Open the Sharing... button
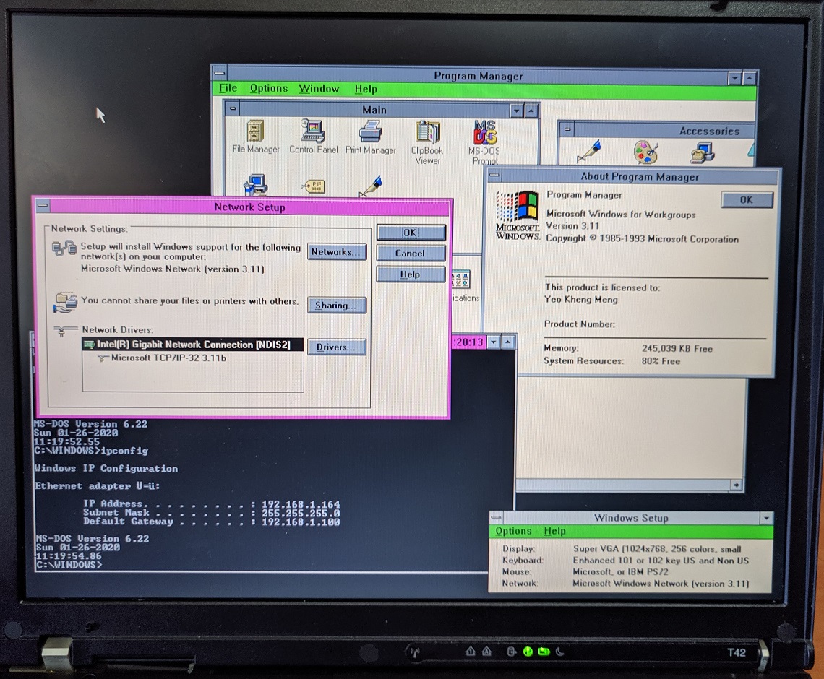 pos(337,305)
